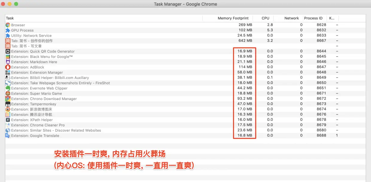Click the Tampermonkey extension icon

tap(8, 104)
